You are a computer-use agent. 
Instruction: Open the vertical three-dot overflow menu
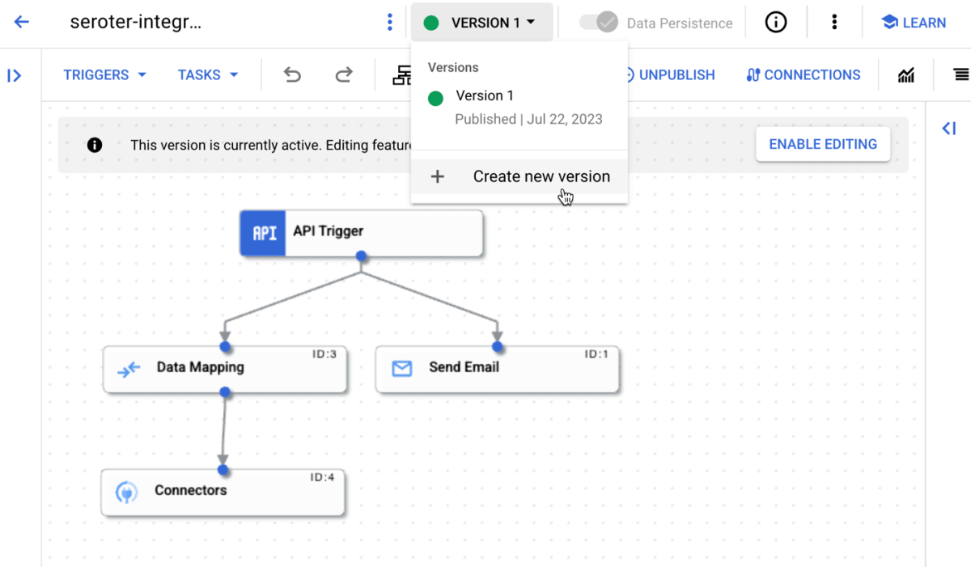pyautogui.click(x=834, y=22)
